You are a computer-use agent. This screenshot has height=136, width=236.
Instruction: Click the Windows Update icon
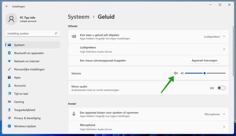tap(9, 126)
